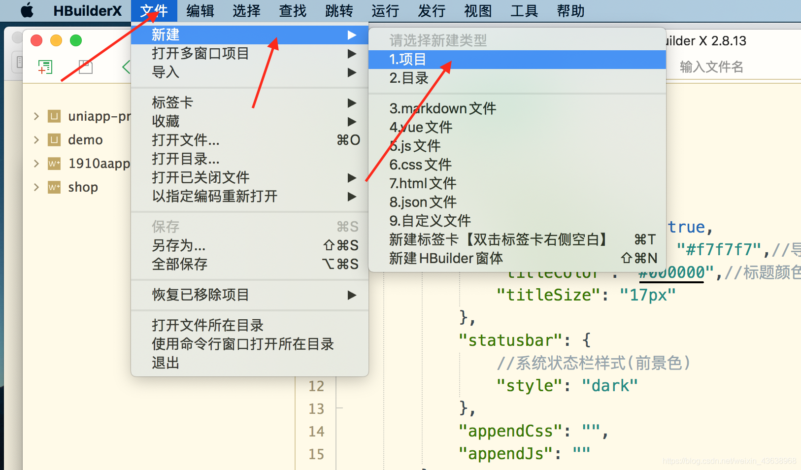The image size is (801, 470).
Task: Click the "style": "dark" code line
Action: [567, 386]
